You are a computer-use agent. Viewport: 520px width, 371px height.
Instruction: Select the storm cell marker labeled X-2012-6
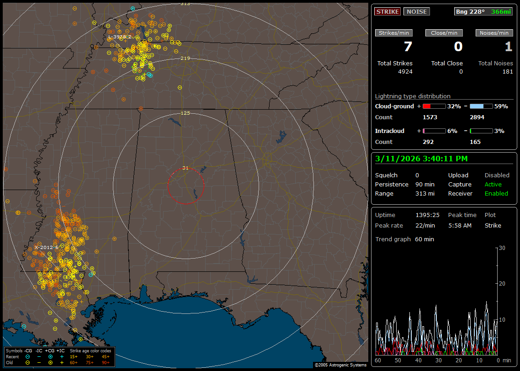pyautogui.click(x=46, y=247)
